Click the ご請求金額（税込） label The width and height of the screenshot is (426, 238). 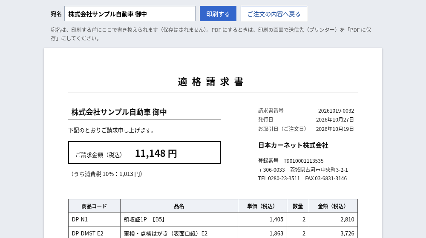click(x=99, y=155)
